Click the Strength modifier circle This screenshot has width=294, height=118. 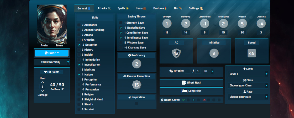point(167,24)
